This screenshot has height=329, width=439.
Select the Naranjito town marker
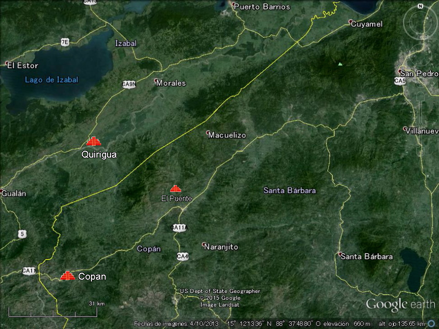(204, 244)
